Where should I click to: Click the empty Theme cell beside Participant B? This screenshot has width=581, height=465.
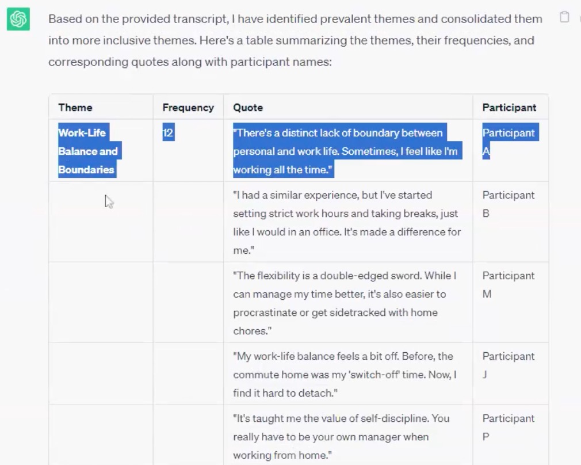point(101,222)
